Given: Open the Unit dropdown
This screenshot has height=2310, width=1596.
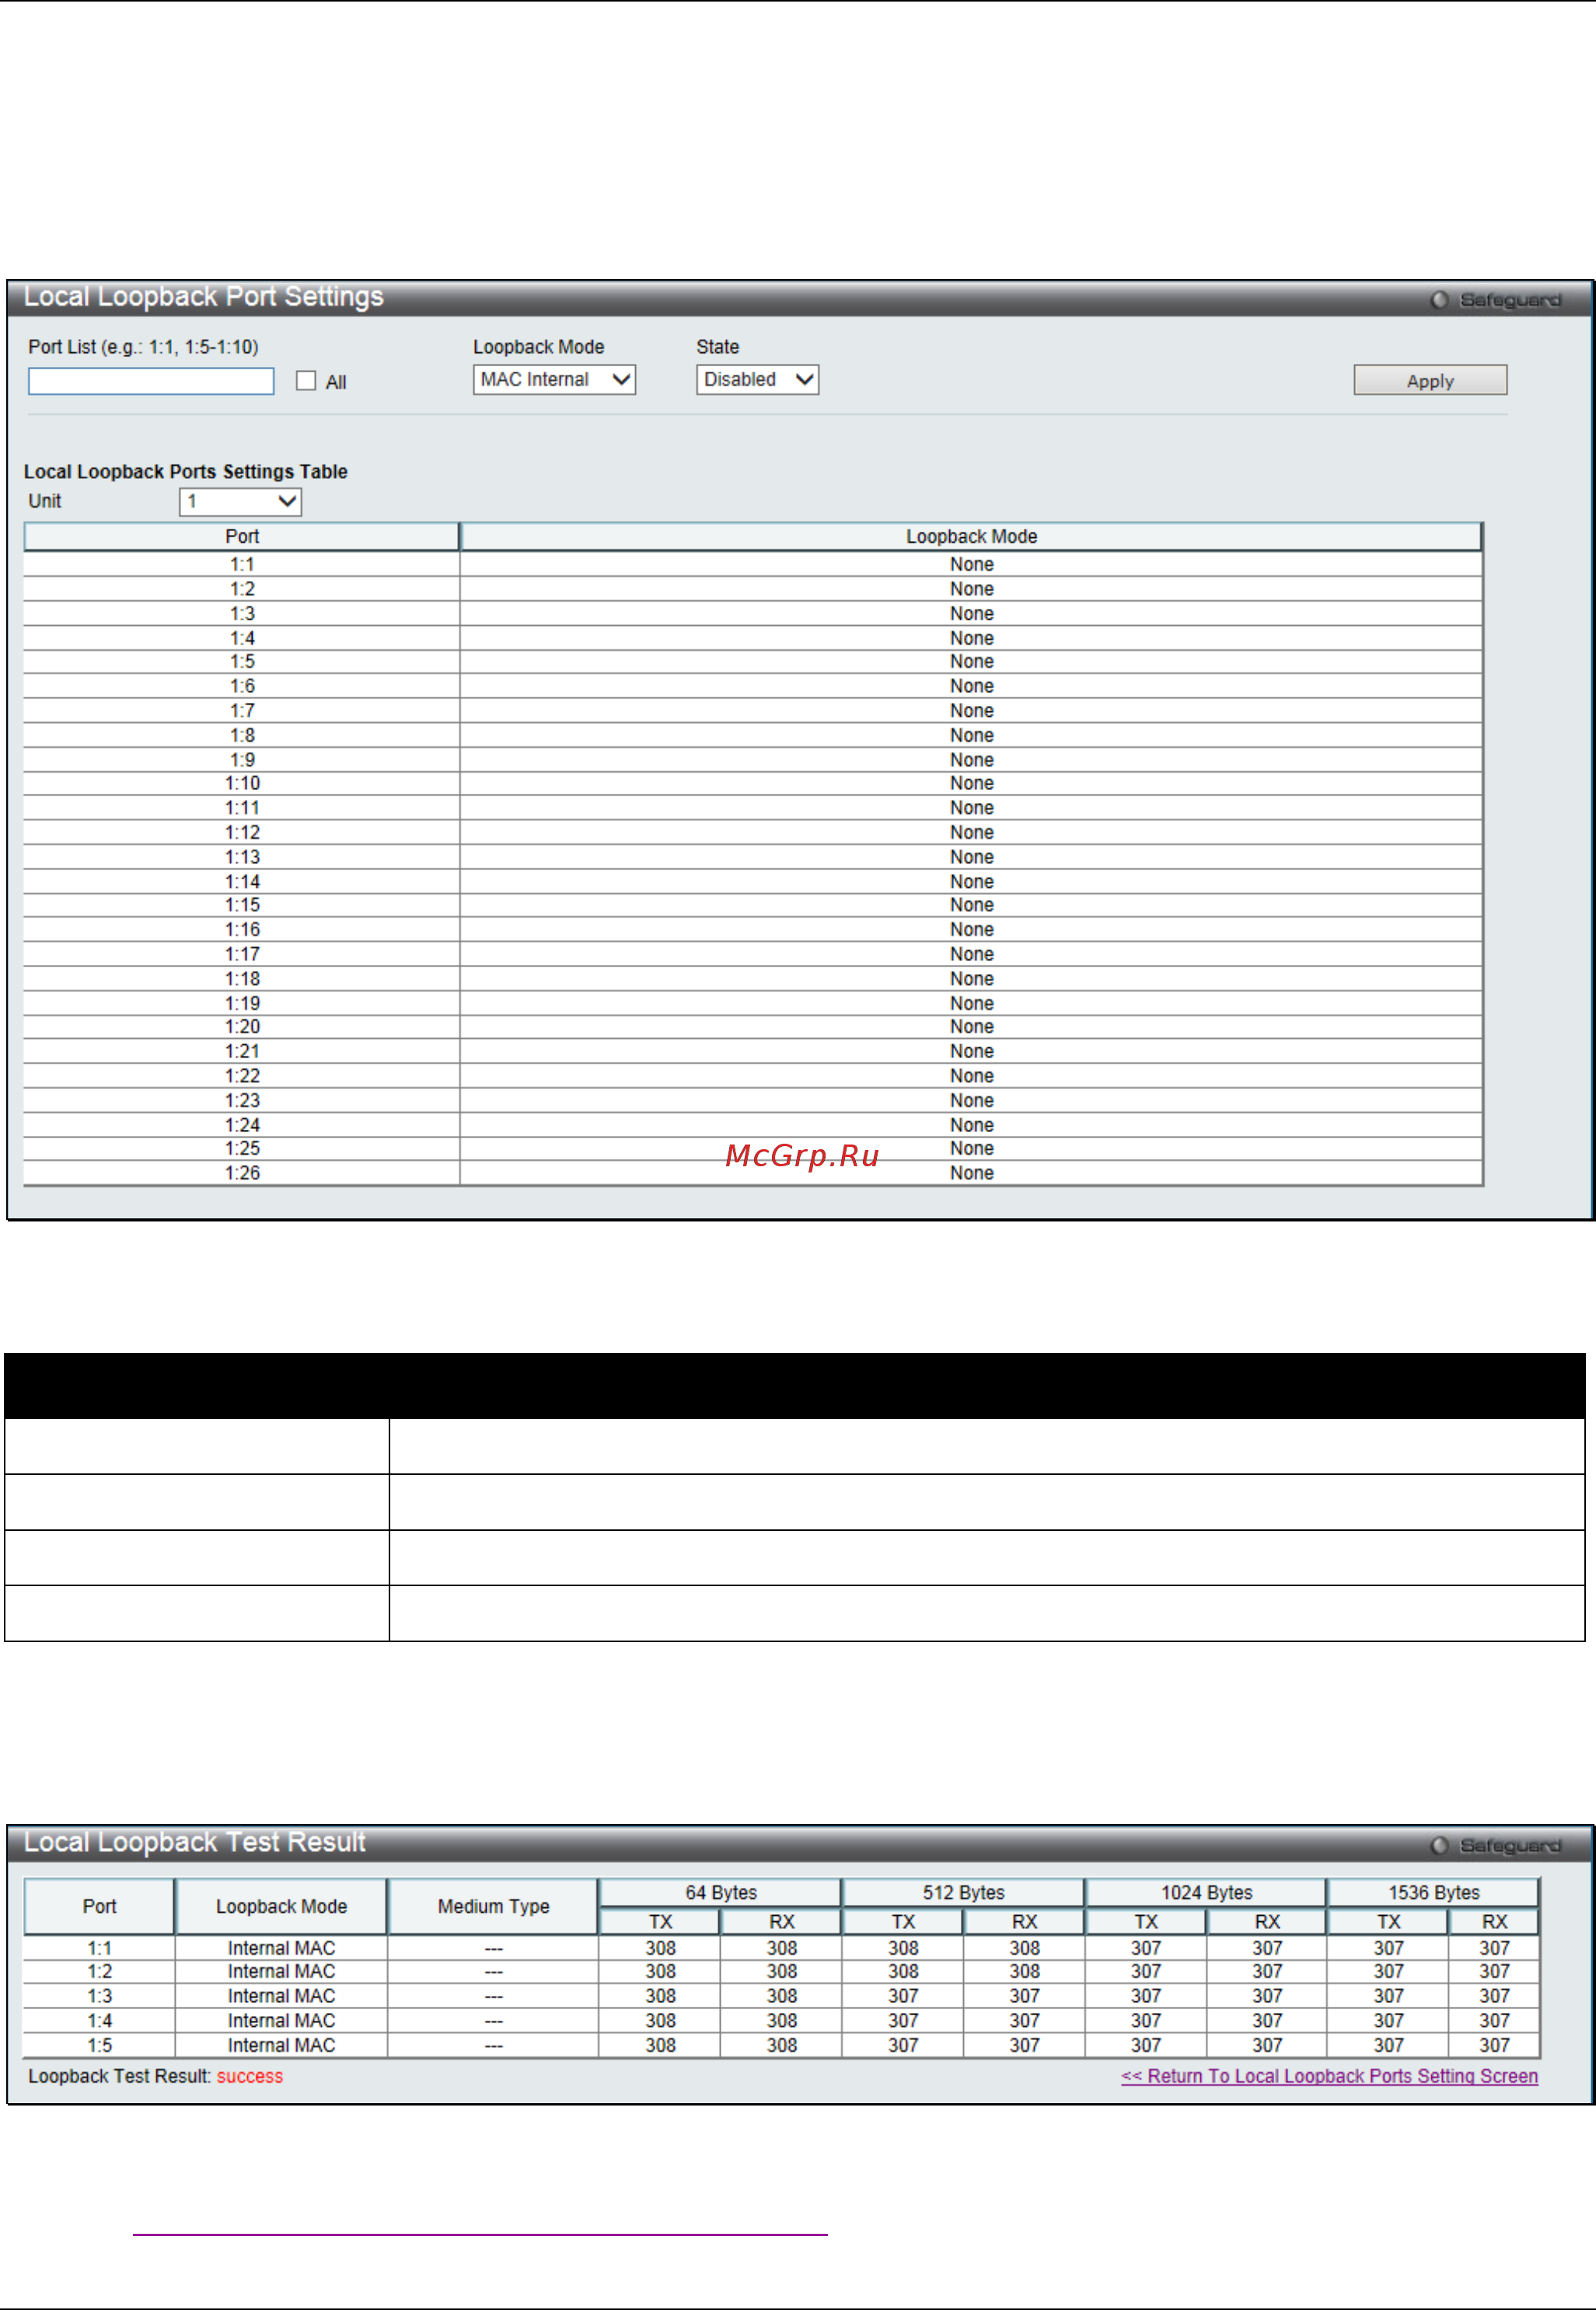Looking at the screenshot, I should coord(240,502).
